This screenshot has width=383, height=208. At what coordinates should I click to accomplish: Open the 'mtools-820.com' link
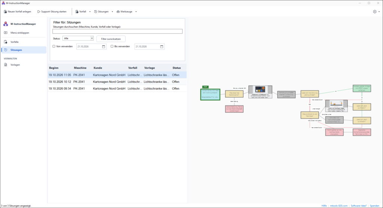click(x=338, y=206)
